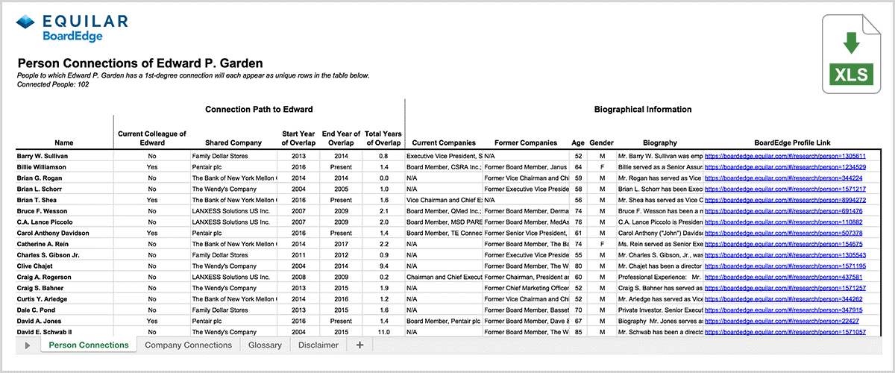Screen dimensions: 895x373
Task: Select the gender F cell for Catherine A. Rein
Action: pyautogui.click(x=602, y=244)
